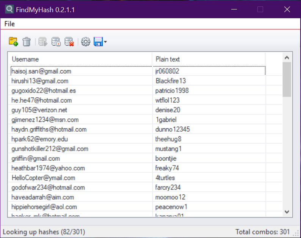Viewport: 301px width, 238px height.
Task: Click the trash can icon to clear the list
Action: pyautogui.click(x=27, y=42)
